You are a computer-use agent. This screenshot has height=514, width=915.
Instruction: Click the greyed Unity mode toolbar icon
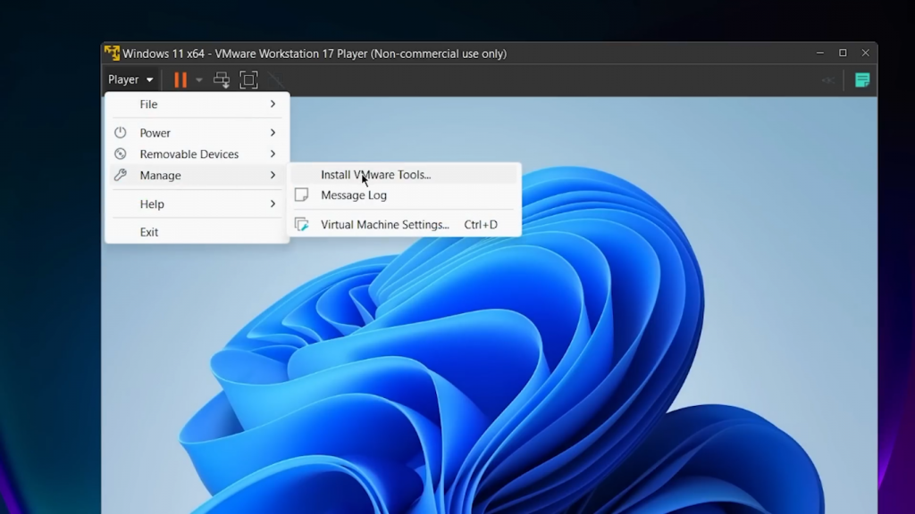click(276, 79)
